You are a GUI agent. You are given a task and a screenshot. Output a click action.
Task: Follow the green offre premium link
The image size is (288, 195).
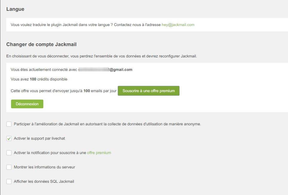coord(99,153)
